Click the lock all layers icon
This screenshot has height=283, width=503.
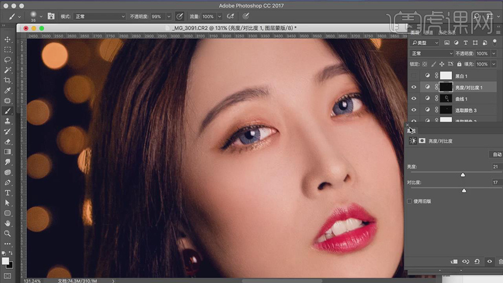point(459,64)
